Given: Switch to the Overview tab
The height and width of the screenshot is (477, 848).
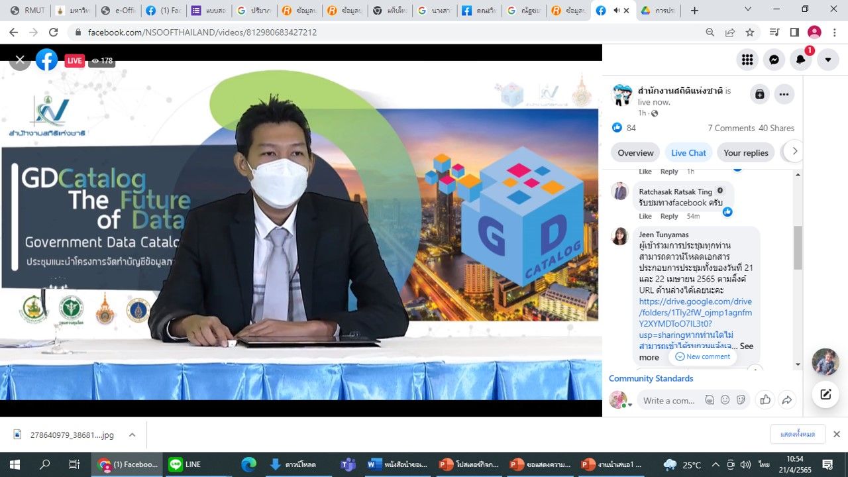Looking at the screenshot, I should pos(635,152).
